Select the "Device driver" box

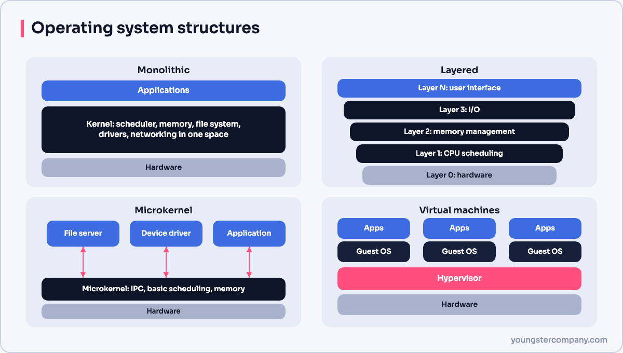tap(166, 234)
